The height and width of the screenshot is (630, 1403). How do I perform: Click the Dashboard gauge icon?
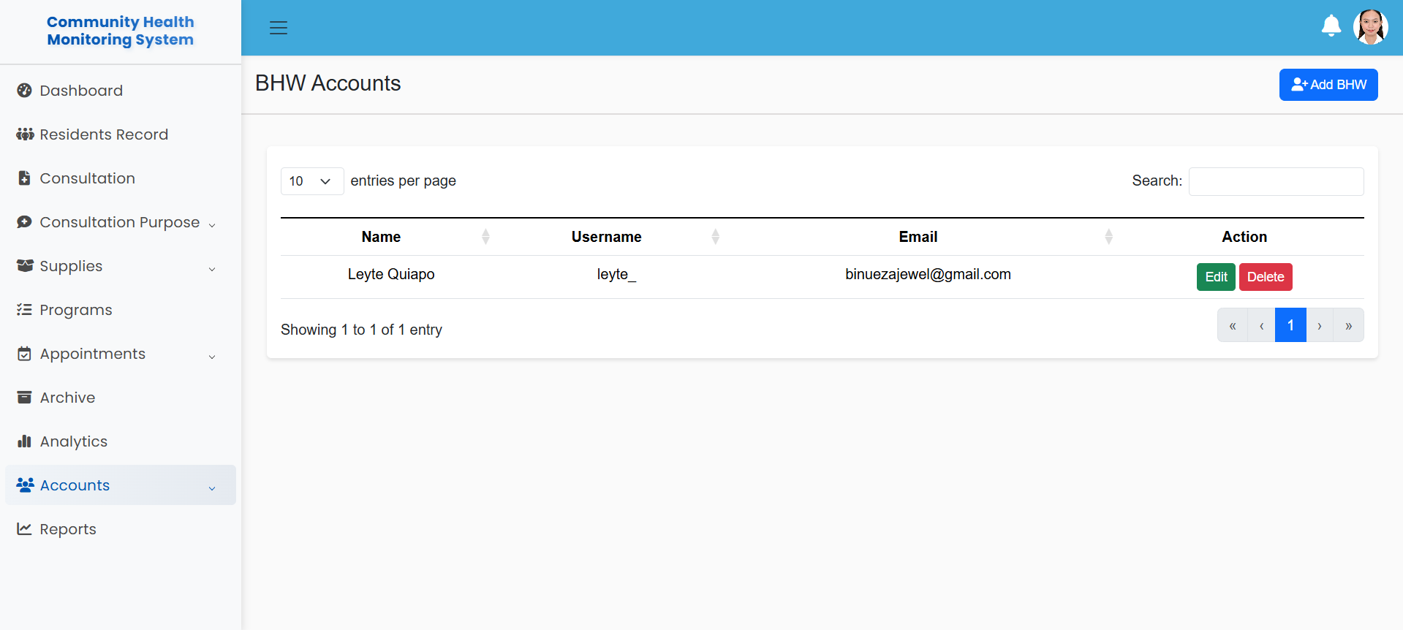tap(24, 90)
